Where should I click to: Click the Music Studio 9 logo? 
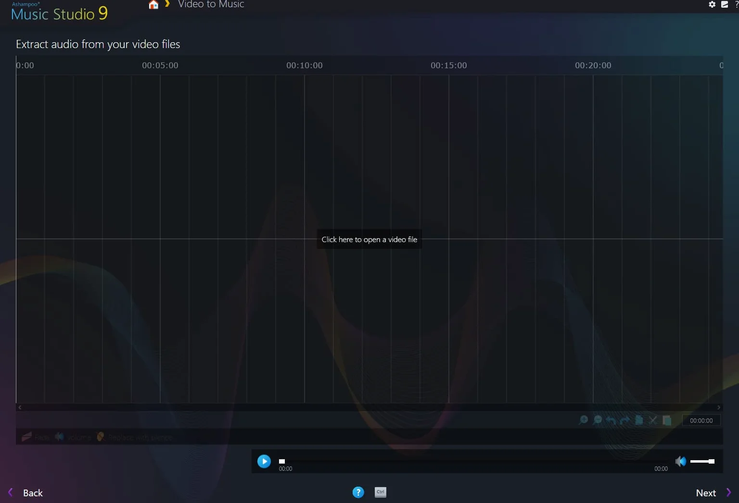(59, 12)
